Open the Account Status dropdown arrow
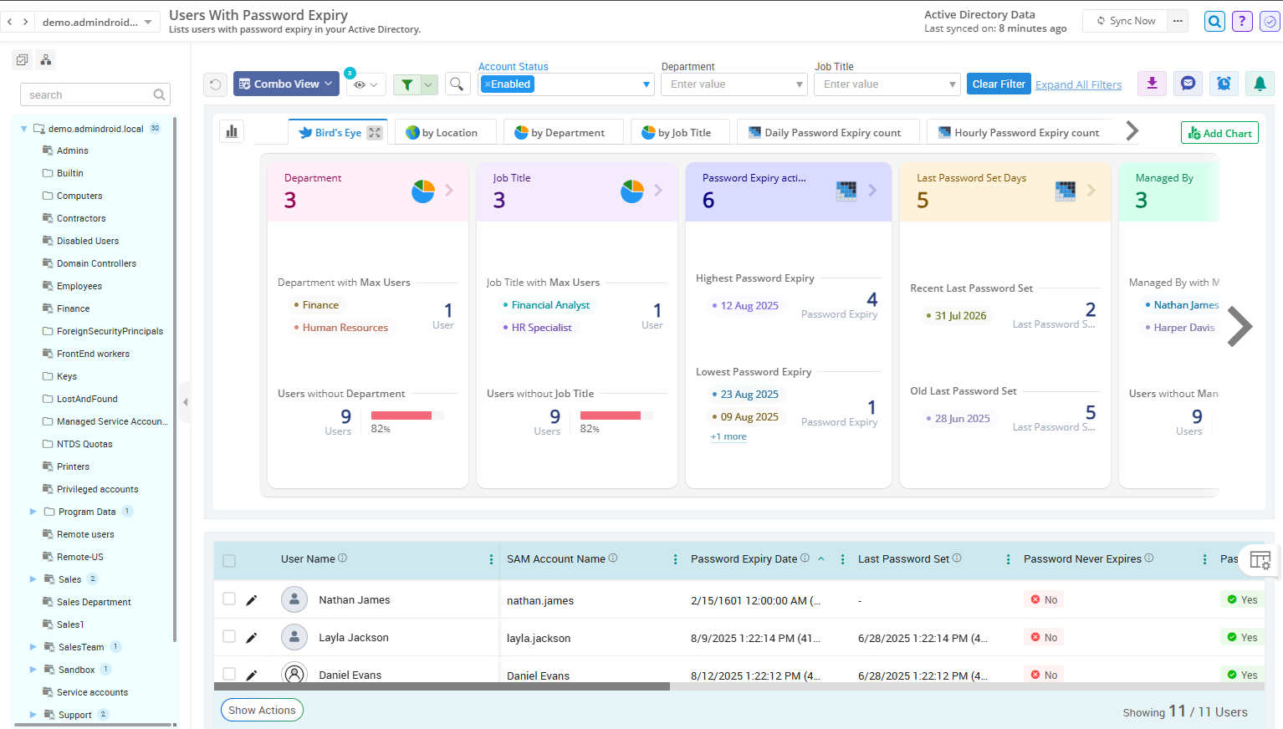Screen dimensions: 1283x729 [x=646, y=84]
